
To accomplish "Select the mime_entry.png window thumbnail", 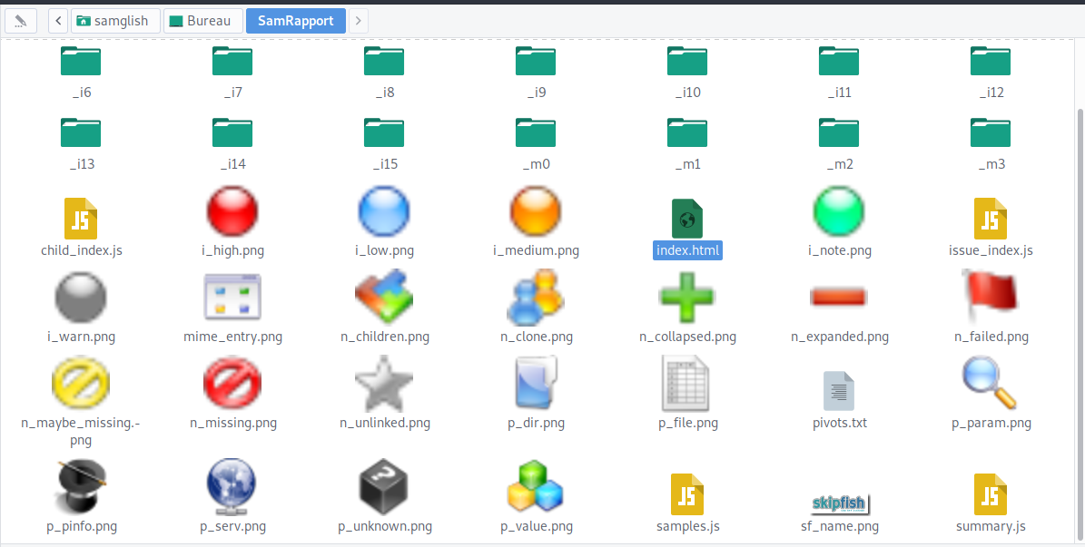I will click(x=232, y=298).
